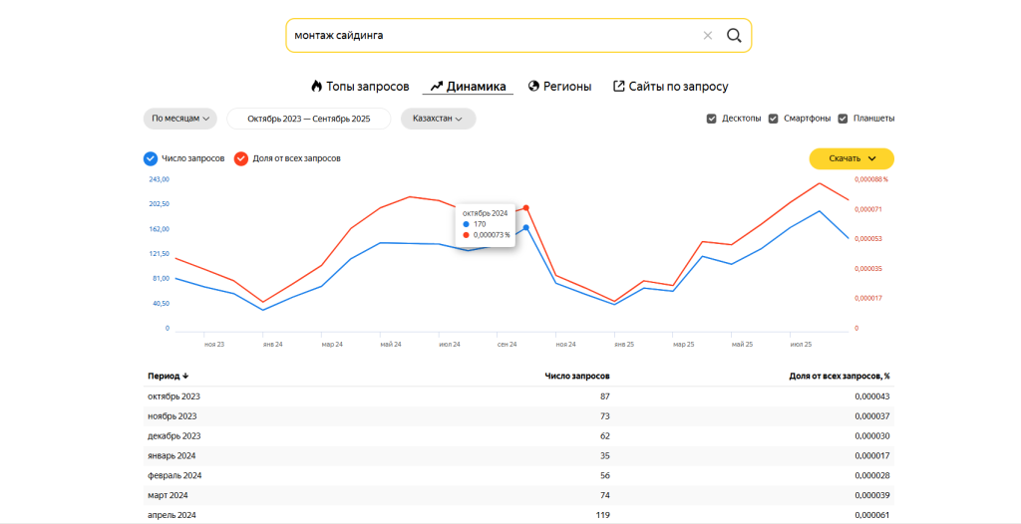Expand the yellow Скачать download menu
The height and width of the screenshot is (524, 1021).
pyautogui.click(x=851, y=158)
